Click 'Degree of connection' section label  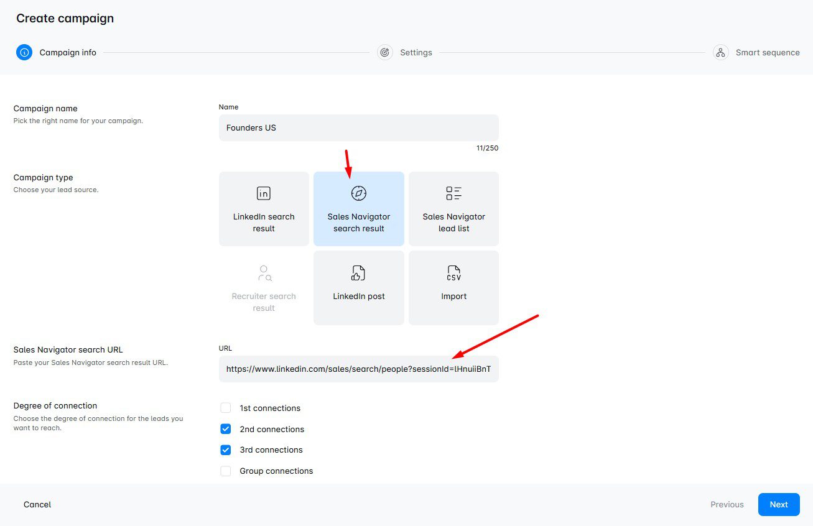point(55,405)
